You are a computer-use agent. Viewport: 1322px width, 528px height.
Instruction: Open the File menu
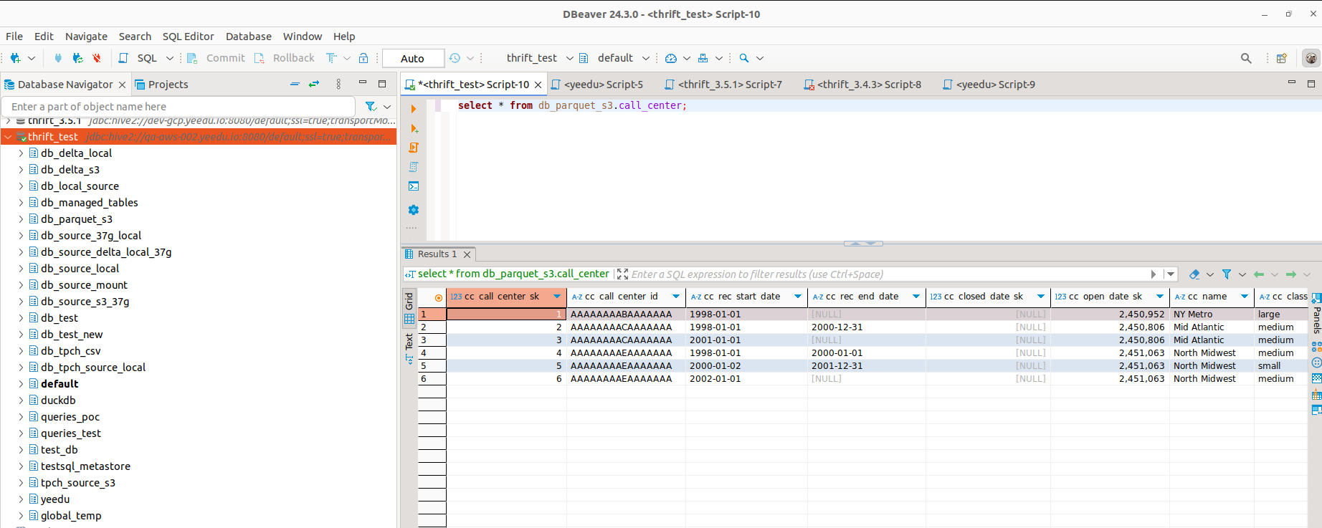(14, 37)
